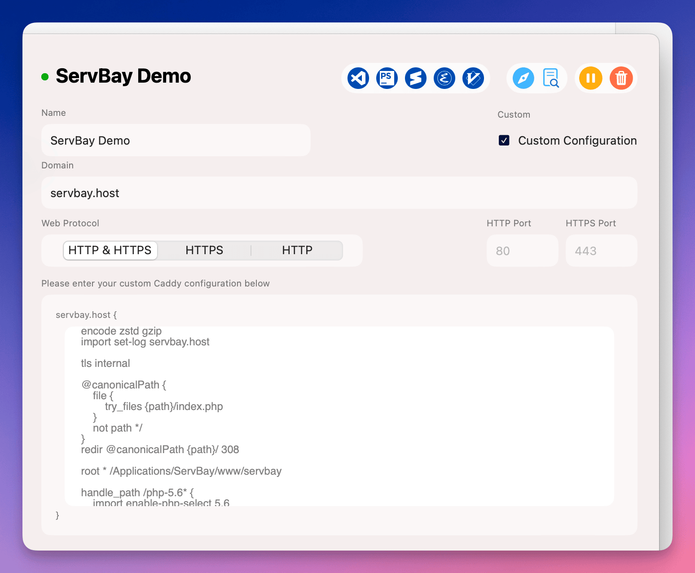Focus the HTTPS Port field 443

602,251
